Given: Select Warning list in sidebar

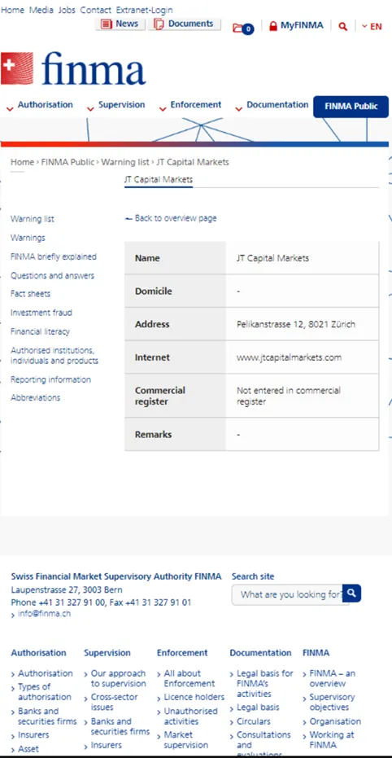Looking at the screenshot, I should 33,219.
